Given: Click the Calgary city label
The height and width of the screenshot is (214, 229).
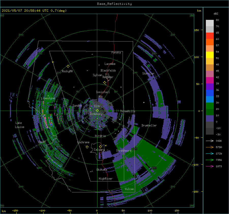Looking at the screenshot, I should [x=99, y=150].
